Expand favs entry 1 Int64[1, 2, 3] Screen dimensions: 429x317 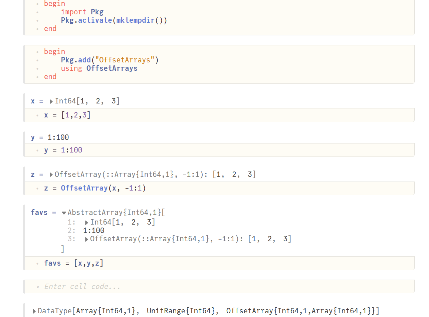pos(87,223)
